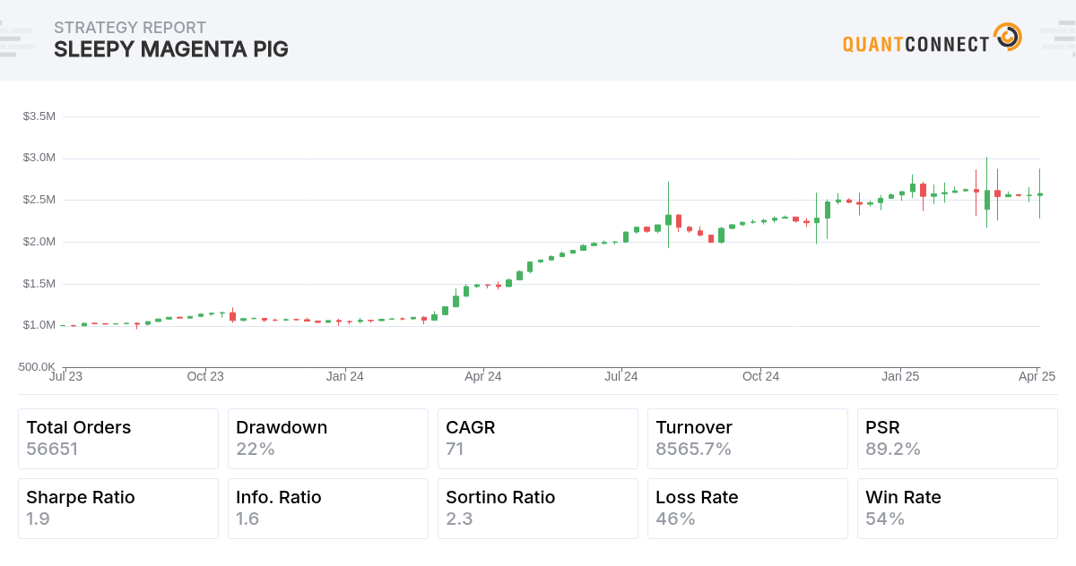Click the Sharpe Ratio card
The width and height of the screenshot is (1076, 566).
click(x=118, y=509)
